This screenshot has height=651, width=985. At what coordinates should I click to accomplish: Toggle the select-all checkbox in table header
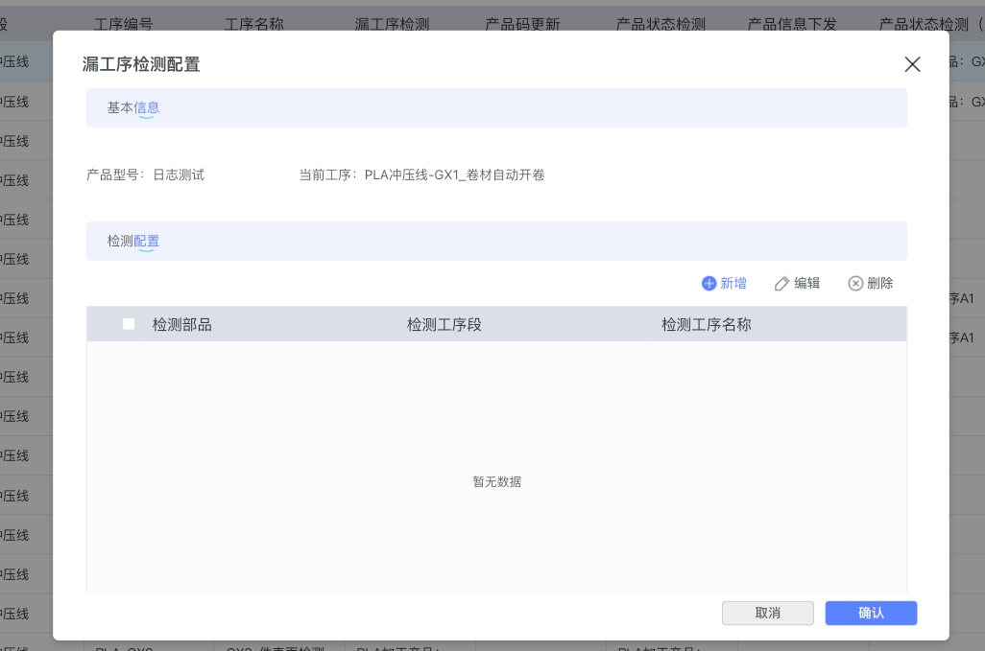point(129,324)
